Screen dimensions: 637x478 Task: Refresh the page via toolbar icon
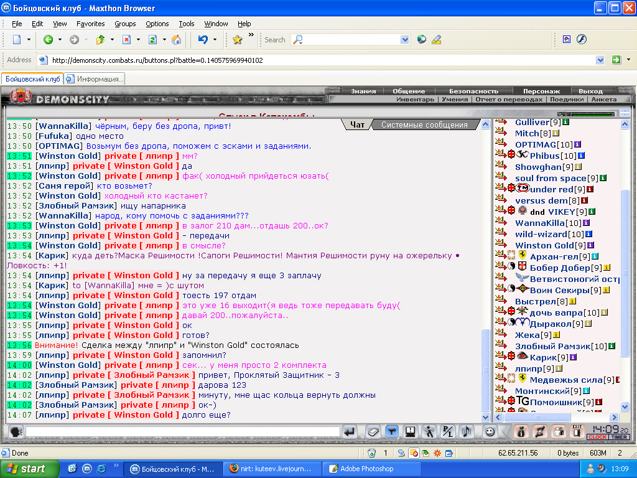153,39
